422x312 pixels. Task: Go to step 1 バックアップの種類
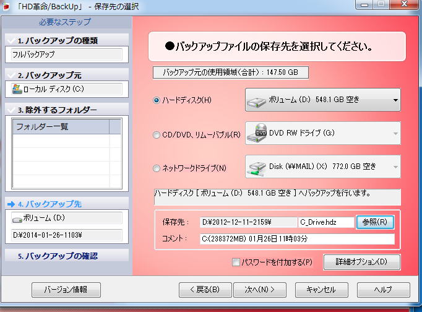point(66,41)
